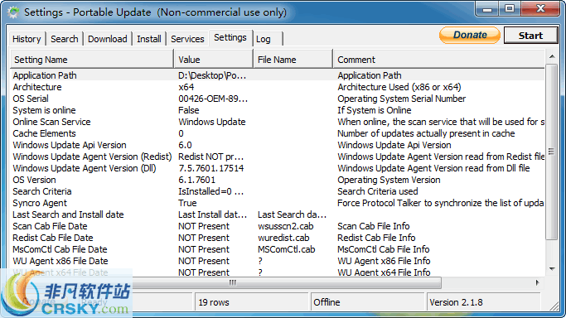566x318 pixels.
Task: Select the Online Scan Service row
Action: [278, 122]
